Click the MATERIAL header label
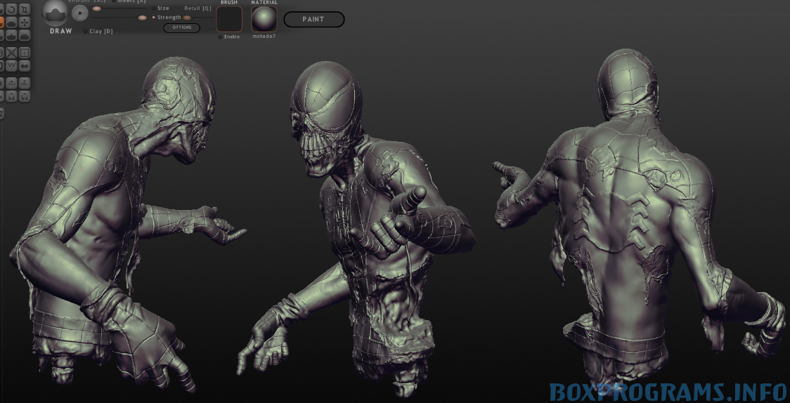 [x=264, y=3]
